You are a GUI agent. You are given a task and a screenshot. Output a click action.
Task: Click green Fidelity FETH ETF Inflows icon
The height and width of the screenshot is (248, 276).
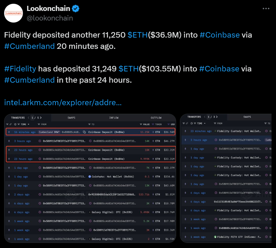(215, 237)
